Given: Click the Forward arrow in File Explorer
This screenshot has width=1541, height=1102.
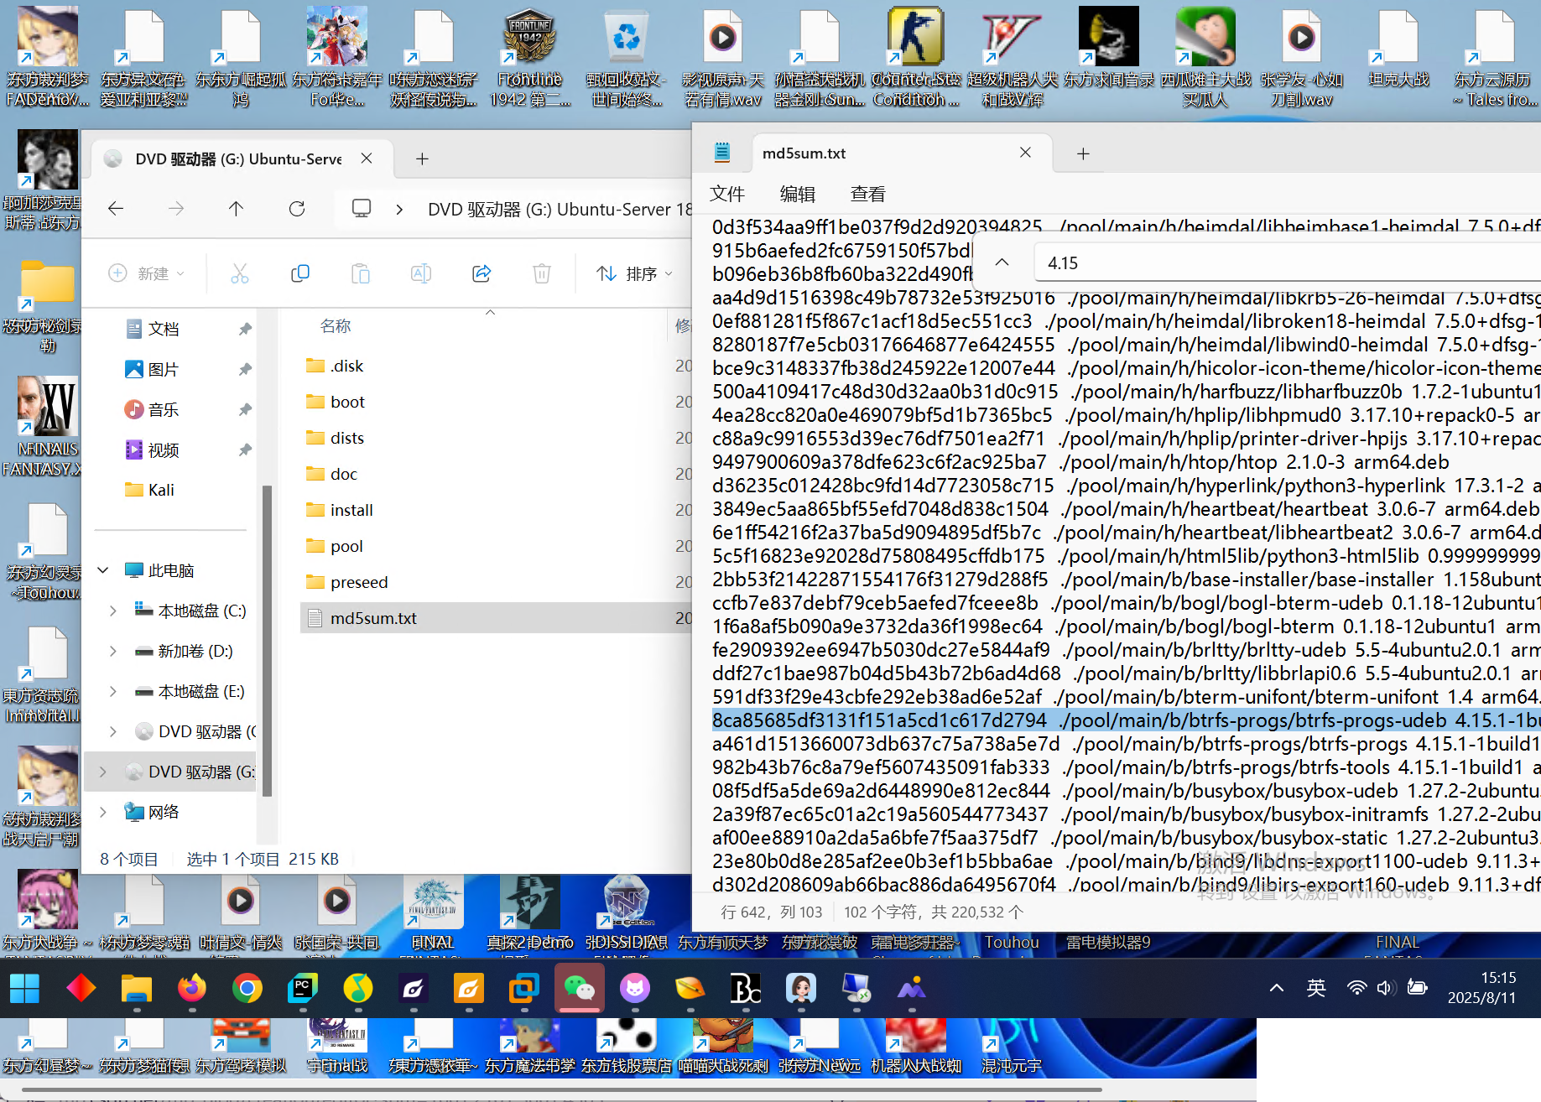Looking at the screenshot, I should click(176, 208).
